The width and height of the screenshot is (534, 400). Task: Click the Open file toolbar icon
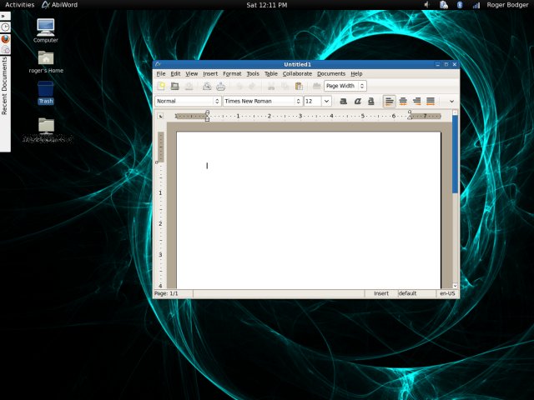coord(175,86)
